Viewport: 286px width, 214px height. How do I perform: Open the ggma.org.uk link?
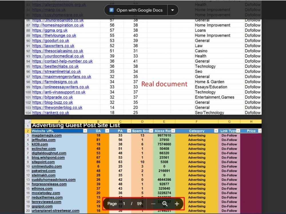[50, 30]
